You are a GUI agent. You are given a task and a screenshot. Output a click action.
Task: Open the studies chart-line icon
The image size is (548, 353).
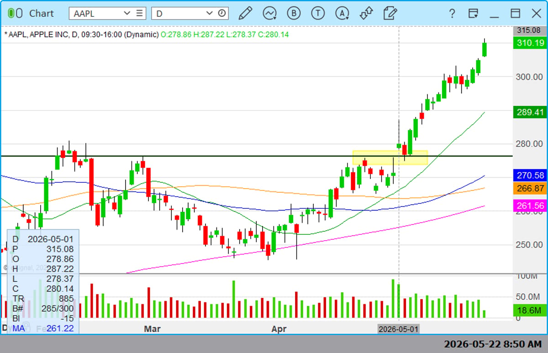(x=269, y=13)
